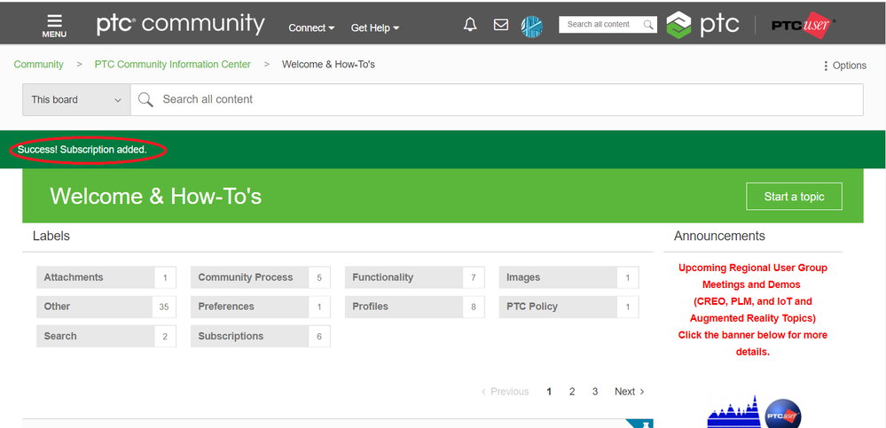Go to Community breadcrumb link
Image resolution: width=886 pixels, height=428 pixels.
(38, 65)
